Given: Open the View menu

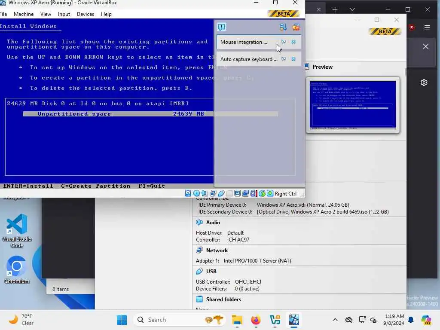Looking at the screenshot, I should (46, 14).
